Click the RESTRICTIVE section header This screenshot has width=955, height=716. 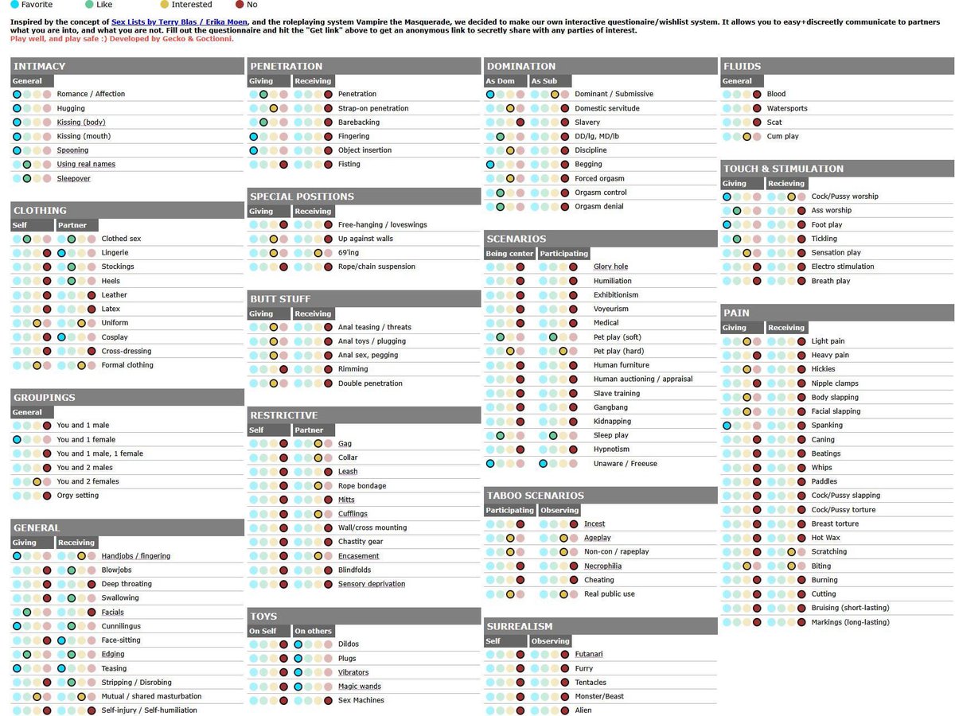click(x=364, y=415)
